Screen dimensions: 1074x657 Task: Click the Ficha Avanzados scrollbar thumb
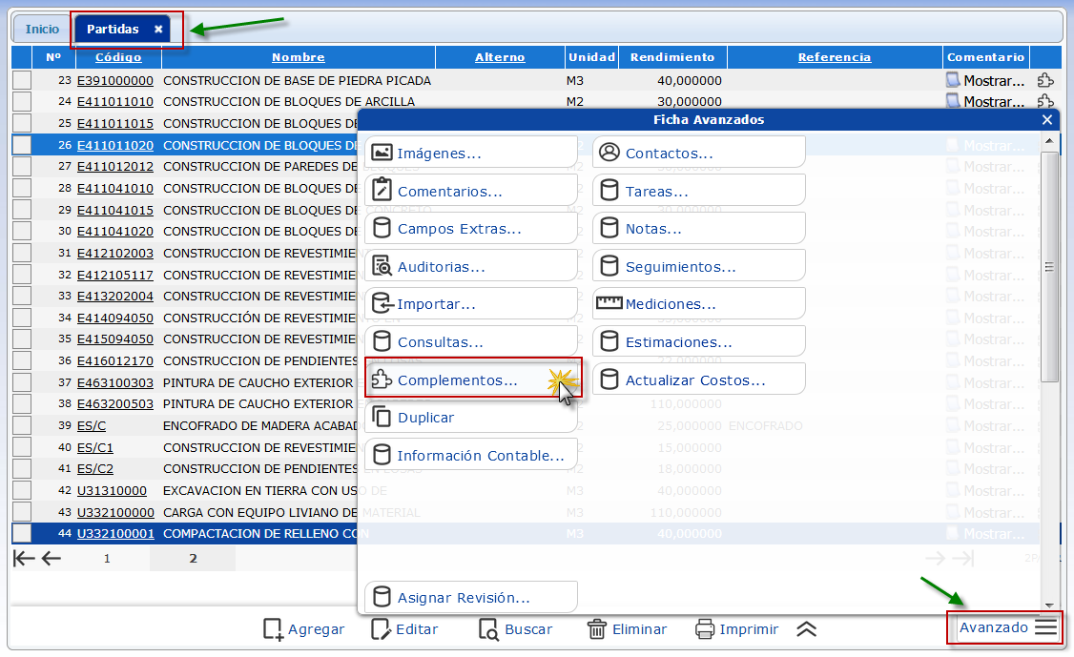[1048, 266]
